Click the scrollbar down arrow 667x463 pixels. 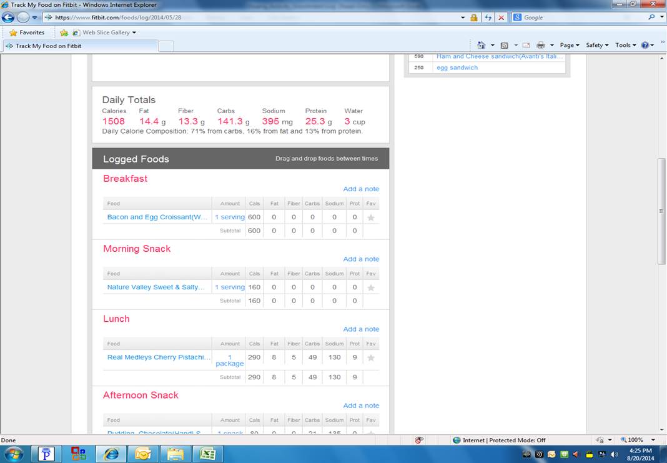(661, 431)
